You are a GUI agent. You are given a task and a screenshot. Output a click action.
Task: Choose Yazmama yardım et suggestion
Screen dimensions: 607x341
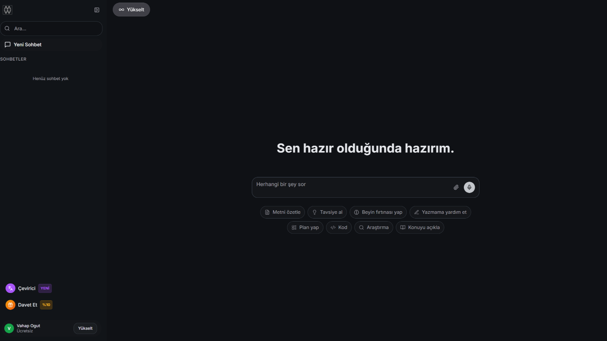pyautogui.click(x=440, y=212)
